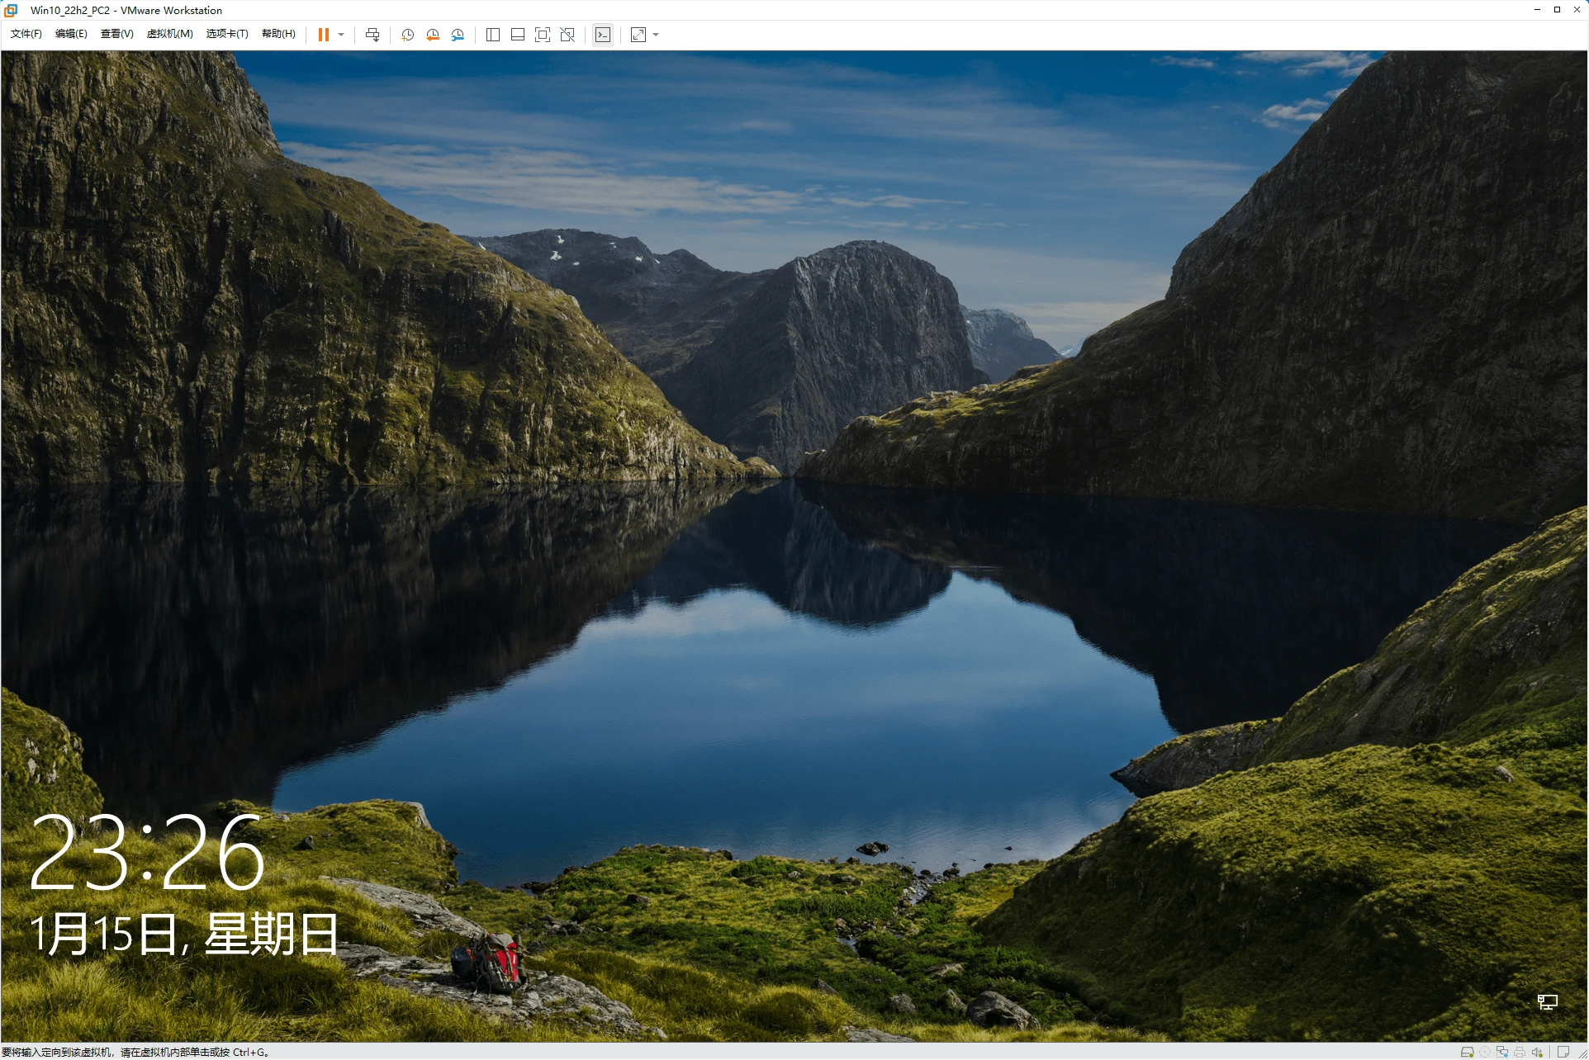Take a snapshot of this virtual machine
The width and height of the screenshot is (1589, 1060).
click(407, 35)
